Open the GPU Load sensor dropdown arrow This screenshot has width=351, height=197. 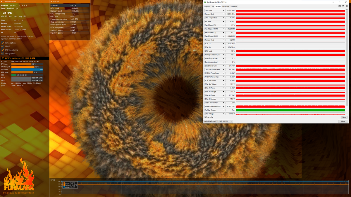(223, 51)
